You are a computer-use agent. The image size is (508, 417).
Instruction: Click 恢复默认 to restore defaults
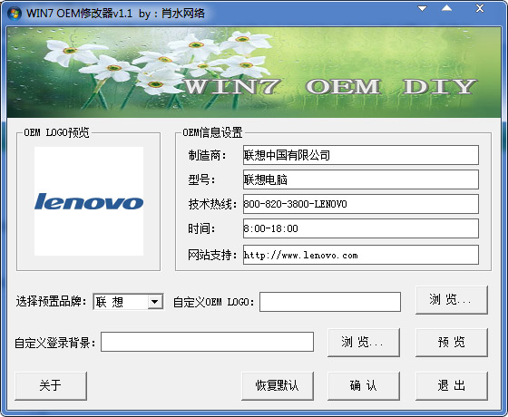click(278, 386)
